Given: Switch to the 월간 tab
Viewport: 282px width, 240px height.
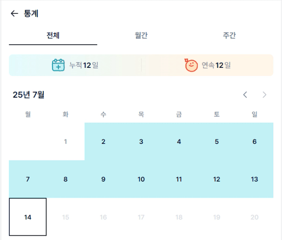Looking at the screenshot, I should [141, 35].
